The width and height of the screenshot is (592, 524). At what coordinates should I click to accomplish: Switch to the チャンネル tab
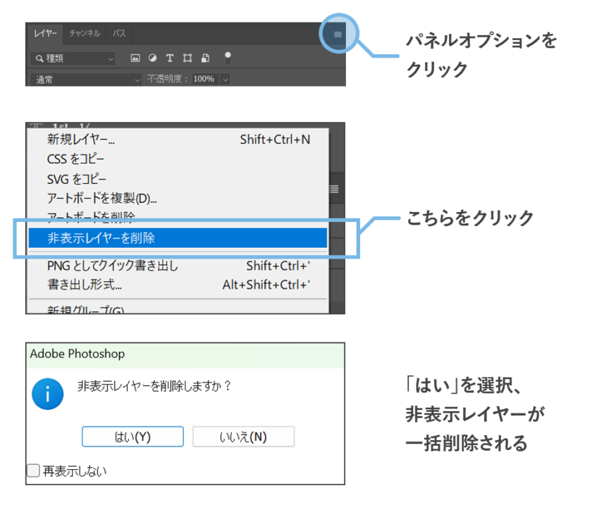coord(85,34)
